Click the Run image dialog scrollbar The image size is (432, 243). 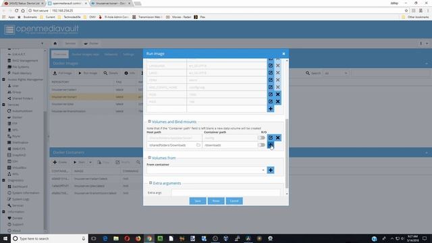[287, 153]
